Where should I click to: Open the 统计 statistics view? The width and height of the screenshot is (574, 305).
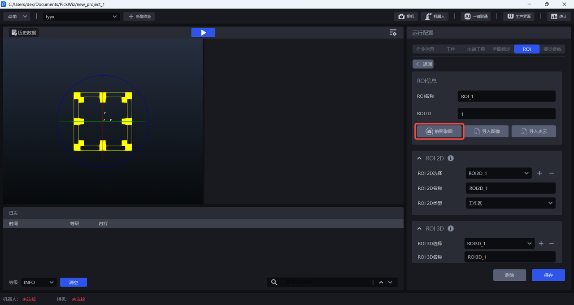coord(558,17)
